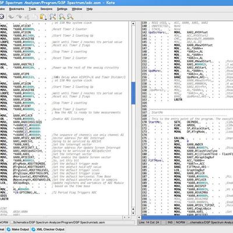The image size is (233, 233).
Task: Click the right pane status file path
Action: click(211, 223)
